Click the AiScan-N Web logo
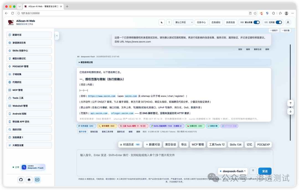Screen dimensions: 299x190 click(11, 22)
